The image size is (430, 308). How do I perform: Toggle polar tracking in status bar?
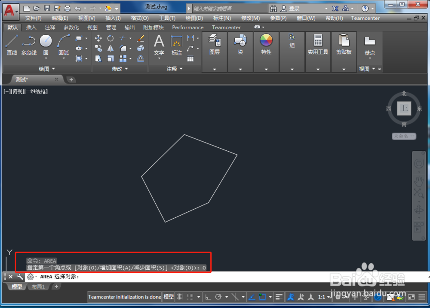click(218, 297)
